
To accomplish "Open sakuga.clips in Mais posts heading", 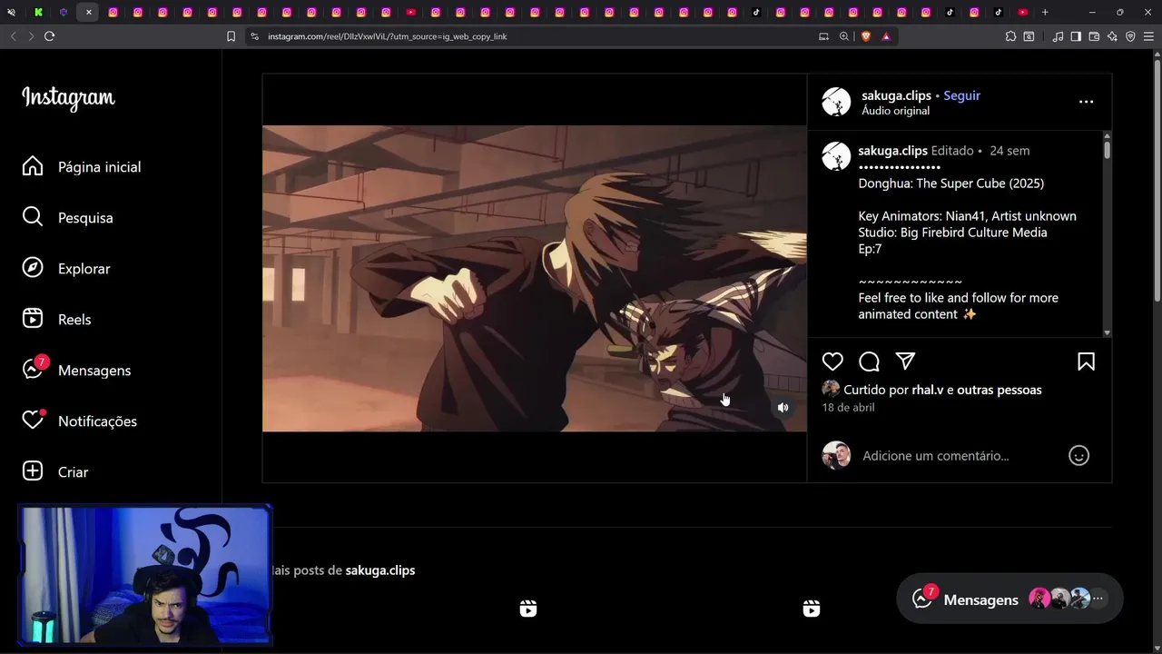I will pos(380,570).
